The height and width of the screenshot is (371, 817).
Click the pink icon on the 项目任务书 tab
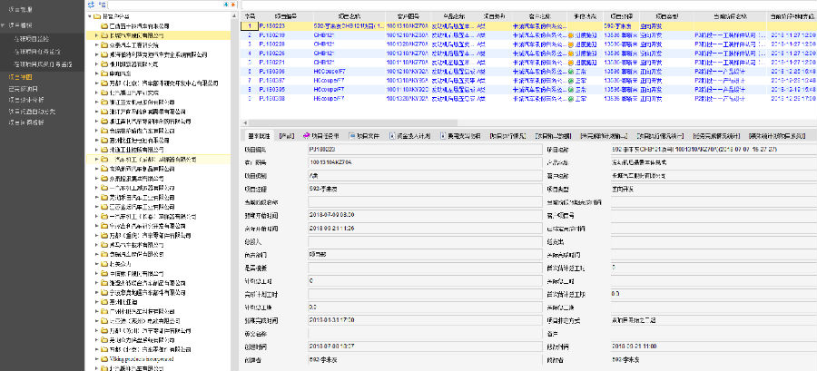point(306,133)
